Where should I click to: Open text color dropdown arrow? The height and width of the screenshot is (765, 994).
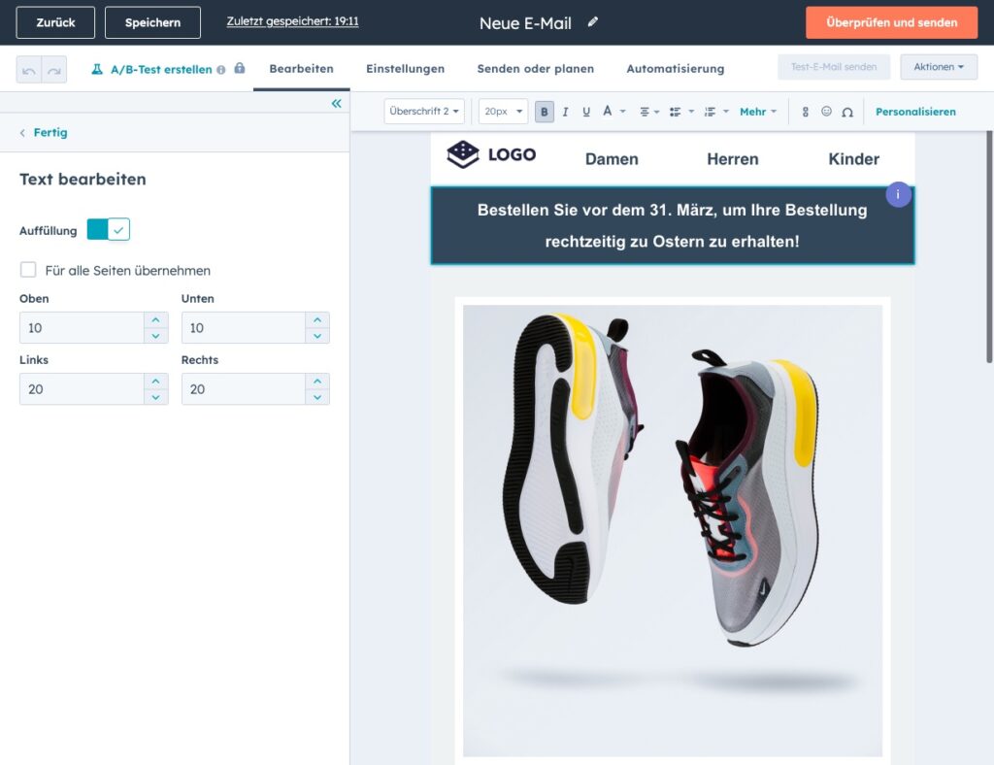[x=623, y=112]
